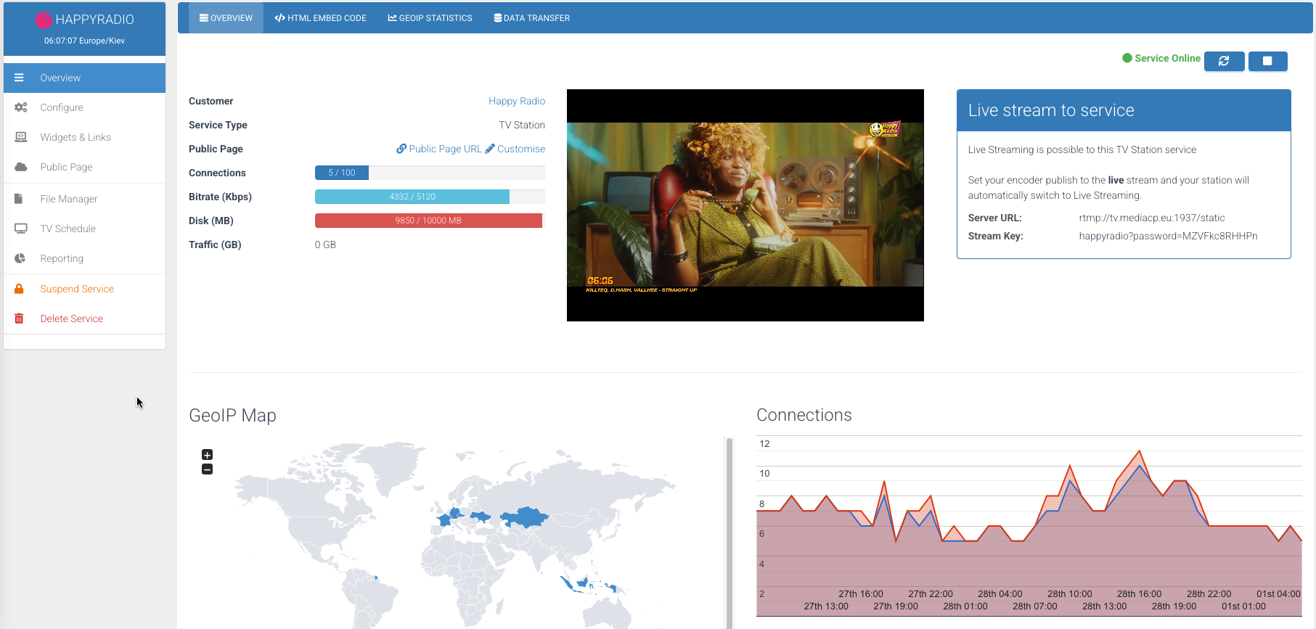Image resolution: width=1316 pixels, height=629 pixels.
Task: Select Overview in the sidebar
Action: click(84, 78)
